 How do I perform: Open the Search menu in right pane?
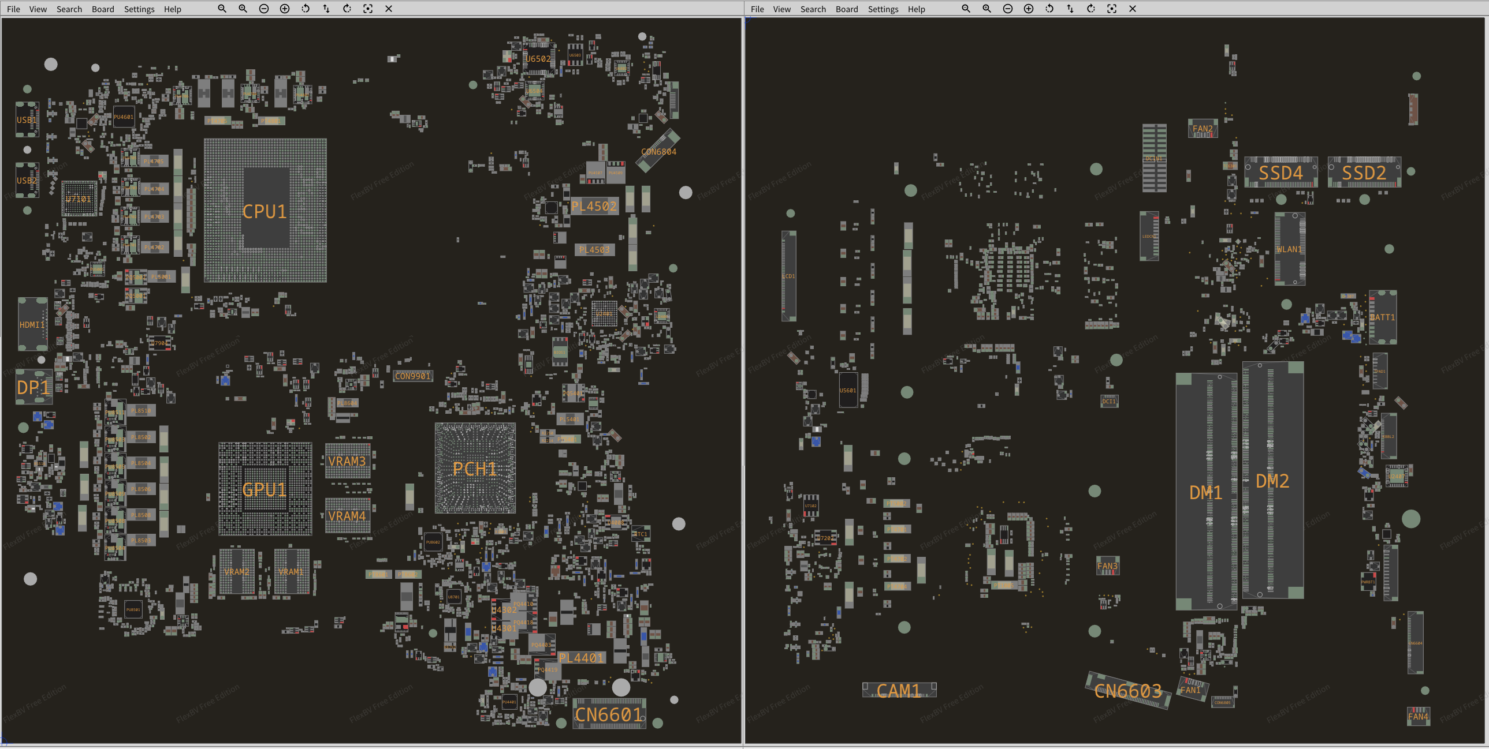pos(813,9)
